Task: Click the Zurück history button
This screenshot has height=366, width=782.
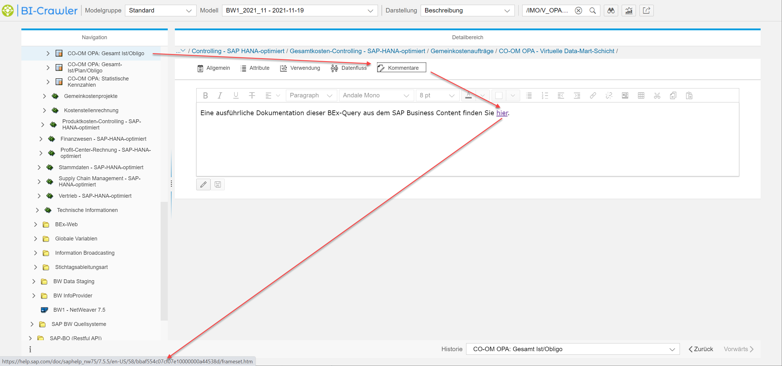Action: pyautogui.click(x=701, y=349)
